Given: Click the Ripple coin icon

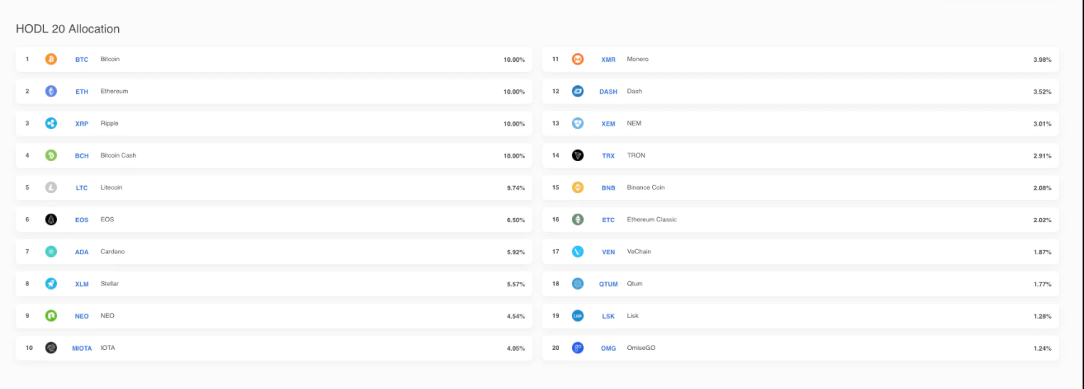Looking at the screenshot, I should [x=51, y=124].
